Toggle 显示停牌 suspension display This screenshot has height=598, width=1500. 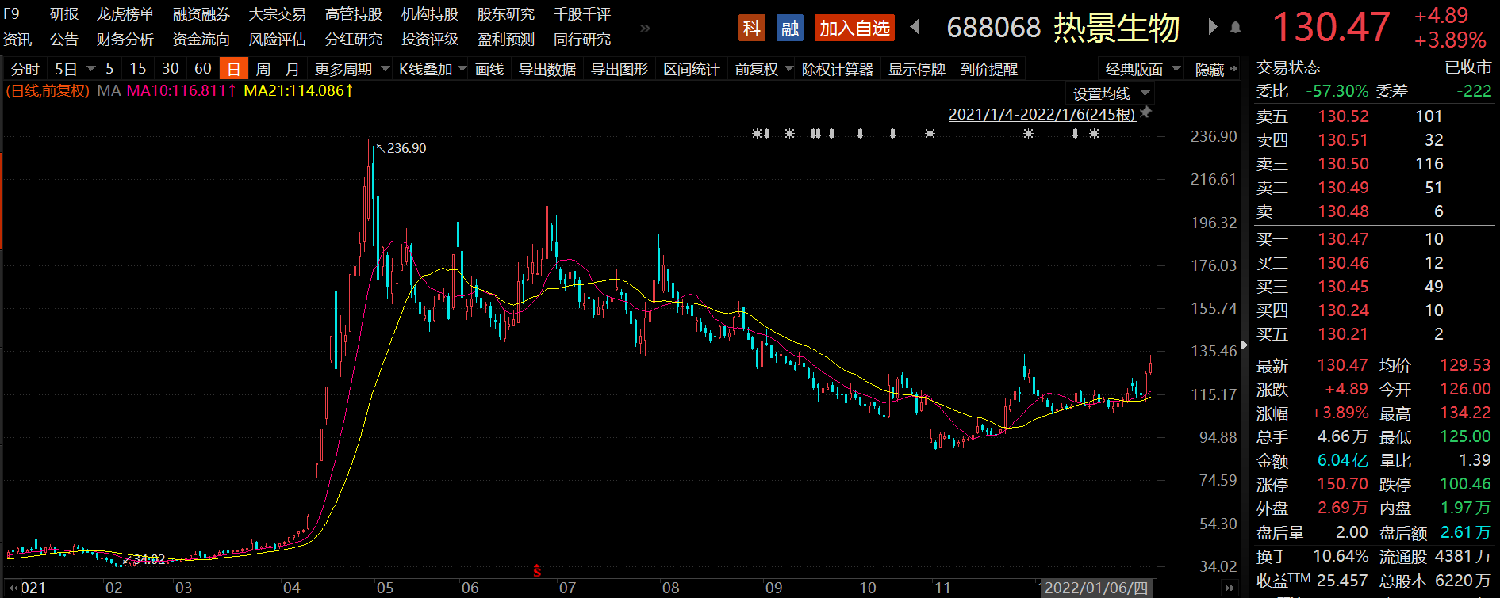point(916,70)
